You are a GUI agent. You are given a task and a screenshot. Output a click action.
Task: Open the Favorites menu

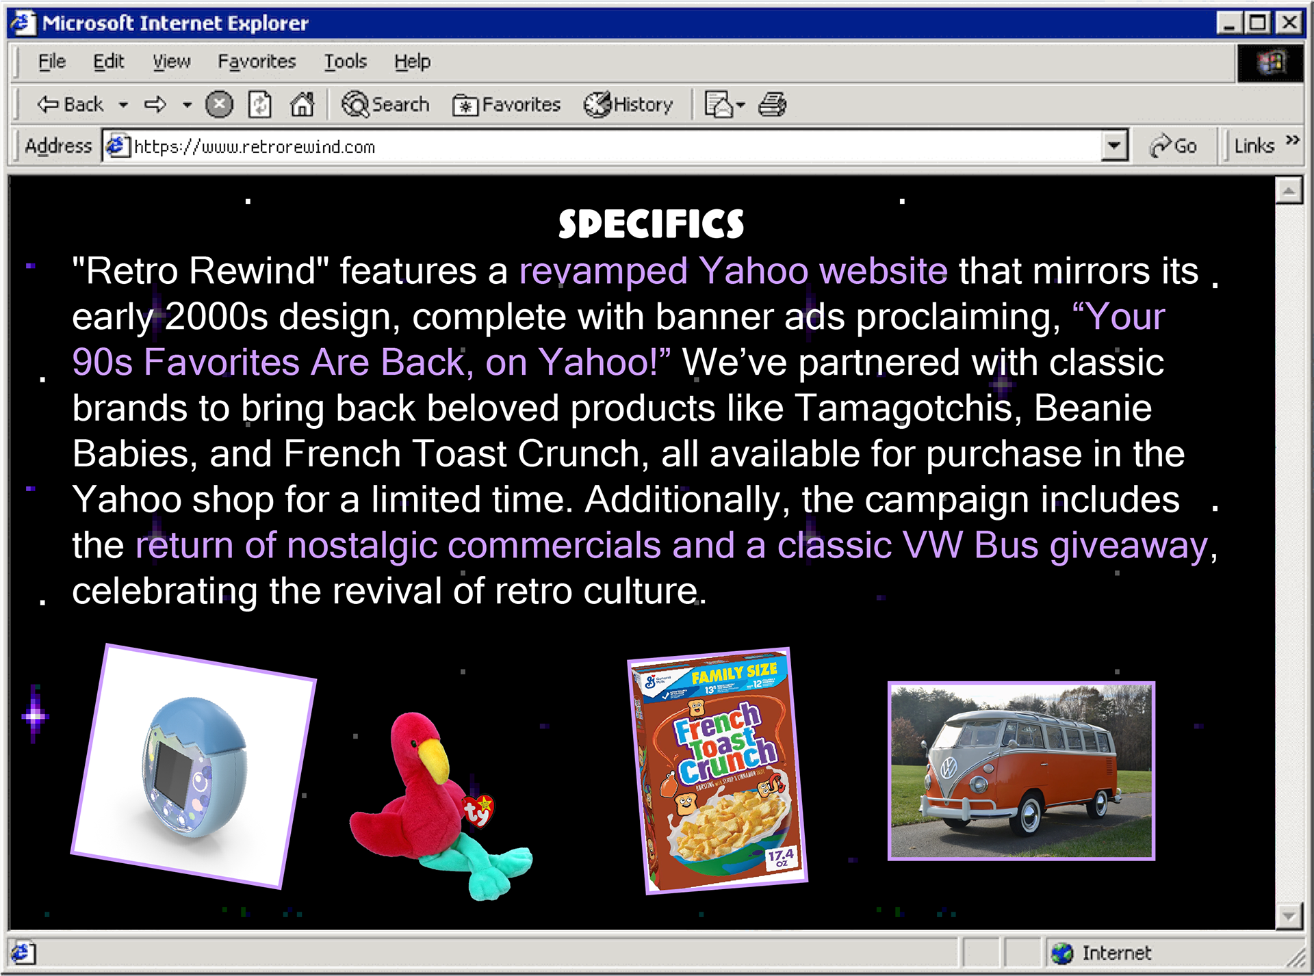257,62
